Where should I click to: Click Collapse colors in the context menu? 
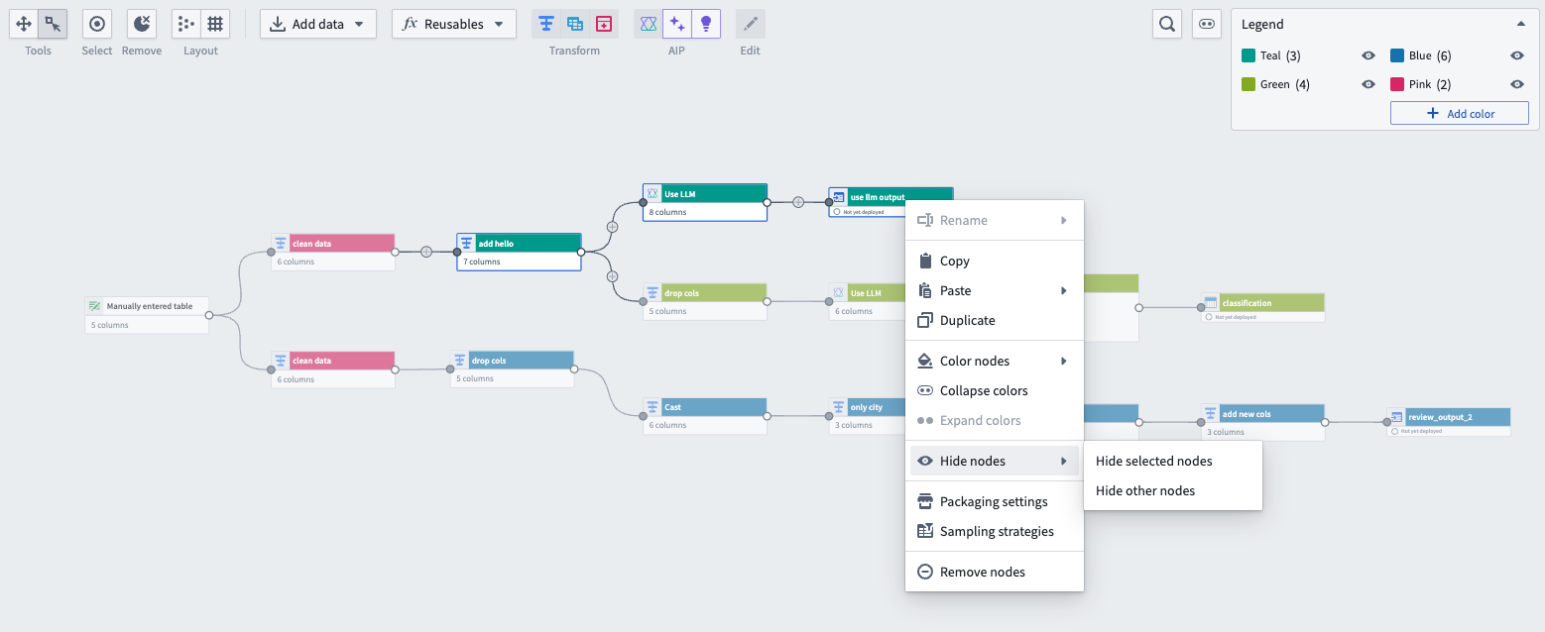tap(995, 390)
